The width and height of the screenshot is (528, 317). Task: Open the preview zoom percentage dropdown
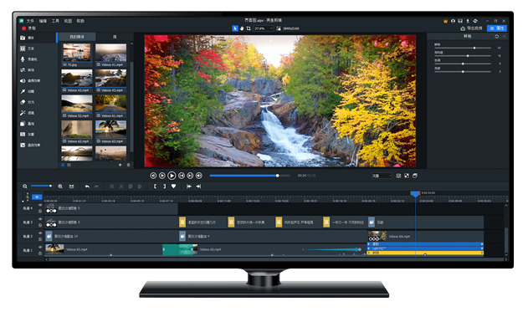(264, 28)
